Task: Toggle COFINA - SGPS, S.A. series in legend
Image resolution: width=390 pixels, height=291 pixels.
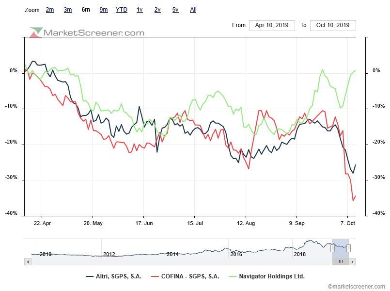Action: pos(185,276)
